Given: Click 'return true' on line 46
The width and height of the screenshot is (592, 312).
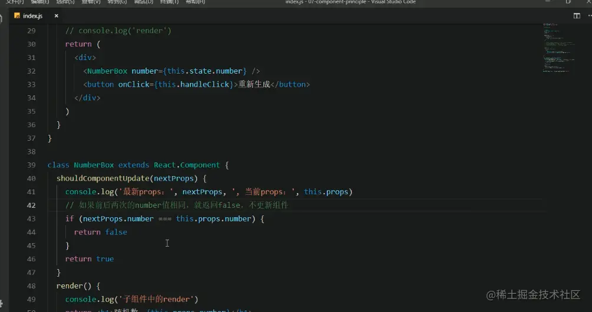Looking at the screenshot, I should point(90,259).
